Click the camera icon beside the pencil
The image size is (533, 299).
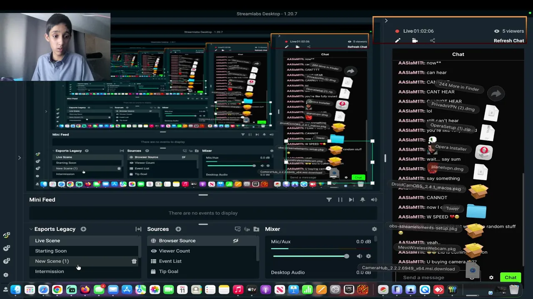(415, 40)
